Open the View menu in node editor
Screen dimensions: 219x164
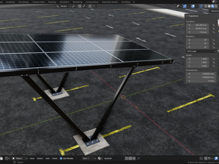point(32,159)
